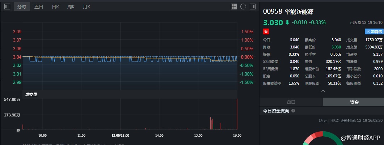Image resolution: width=384 pixels, height=145 pixels.
Task: Refresh the chart with the circular arrow
Action: click(243, 7)
